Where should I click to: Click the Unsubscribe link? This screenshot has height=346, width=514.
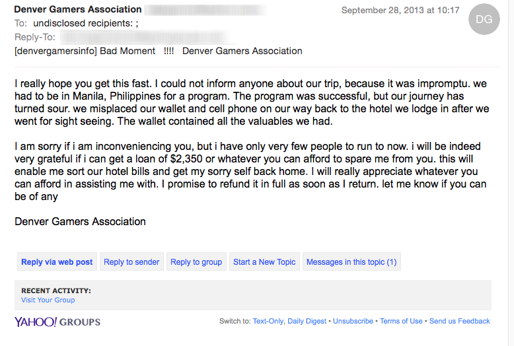coord(353,321)
